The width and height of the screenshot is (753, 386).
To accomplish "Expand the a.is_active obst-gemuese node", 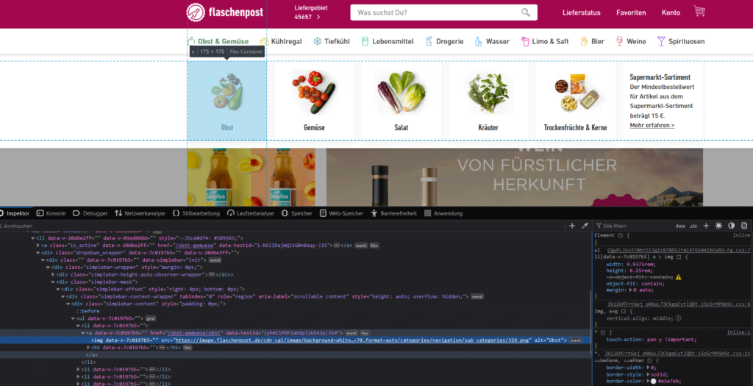I will pos(38,246).
